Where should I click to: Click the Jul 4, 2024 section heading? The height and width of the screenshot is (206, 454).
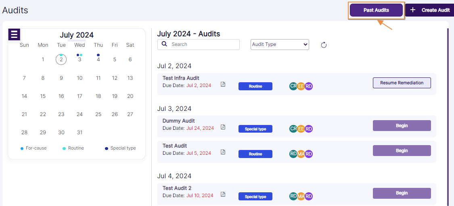[x=174, y=176]
